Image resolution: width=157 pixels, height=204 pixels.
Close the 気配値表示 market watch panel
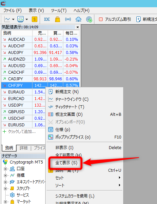pyautogui.click(x=78, y=27)
